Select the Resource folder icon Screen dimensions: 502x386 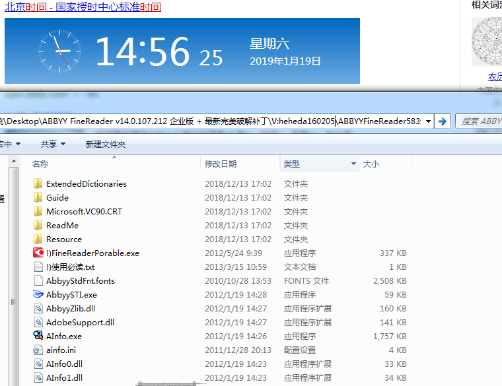pyautogui.click(x=38, y=239)
